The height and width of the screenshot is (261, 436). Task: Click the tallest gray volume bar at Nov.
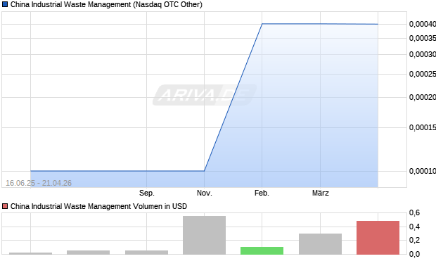pos(205,235)
